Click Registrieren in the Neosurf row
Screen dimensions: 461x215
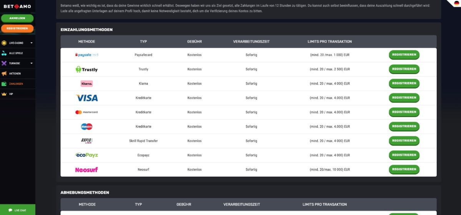point(404,169)
